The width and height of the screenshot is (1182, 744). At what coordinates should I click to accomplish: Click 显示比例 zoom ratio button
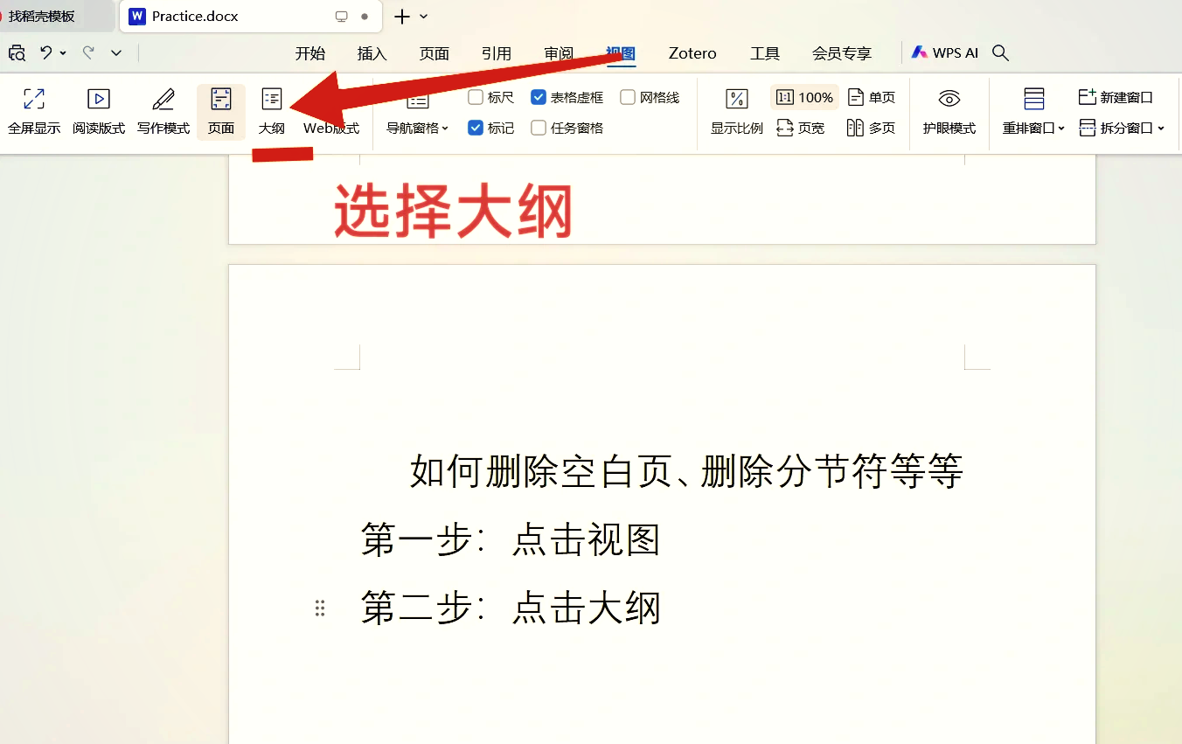(737, 111)
